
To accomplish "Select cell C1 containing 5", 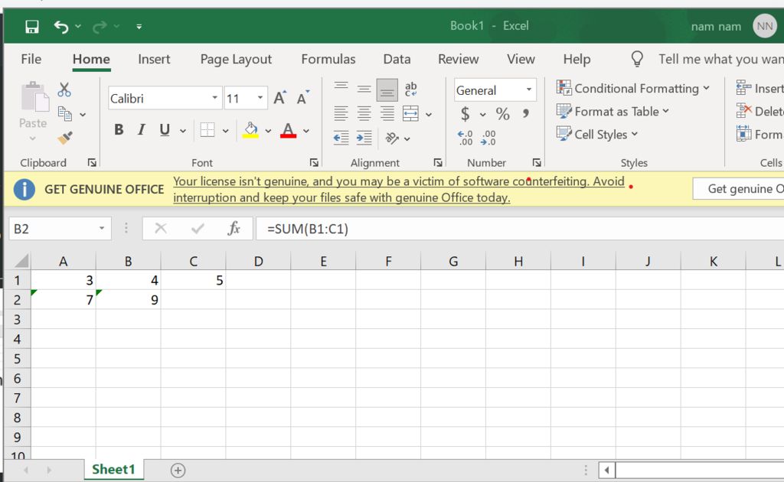I will coord(193,280).
